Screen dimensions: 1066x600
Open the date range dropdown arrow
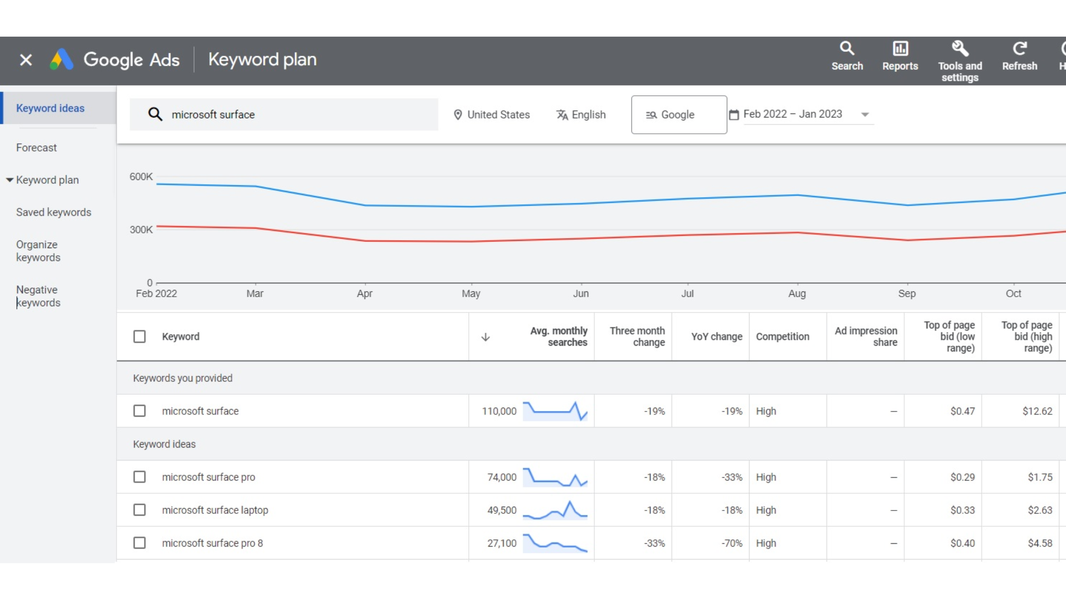pyautogui.click(x=865, y=115)
